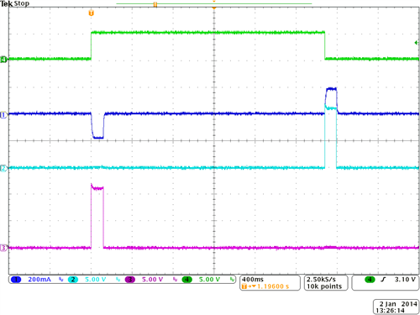Click the Tek logo
Viewport: 420px width, 315px height.
pyautogui.click(x=6, y=3)
